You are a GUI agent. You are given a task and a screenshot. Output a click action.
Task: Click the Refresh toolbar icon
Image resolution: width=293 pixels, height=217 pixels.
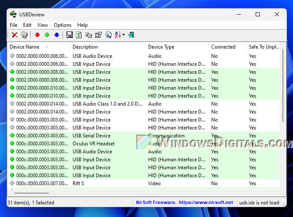coord(79,35)
